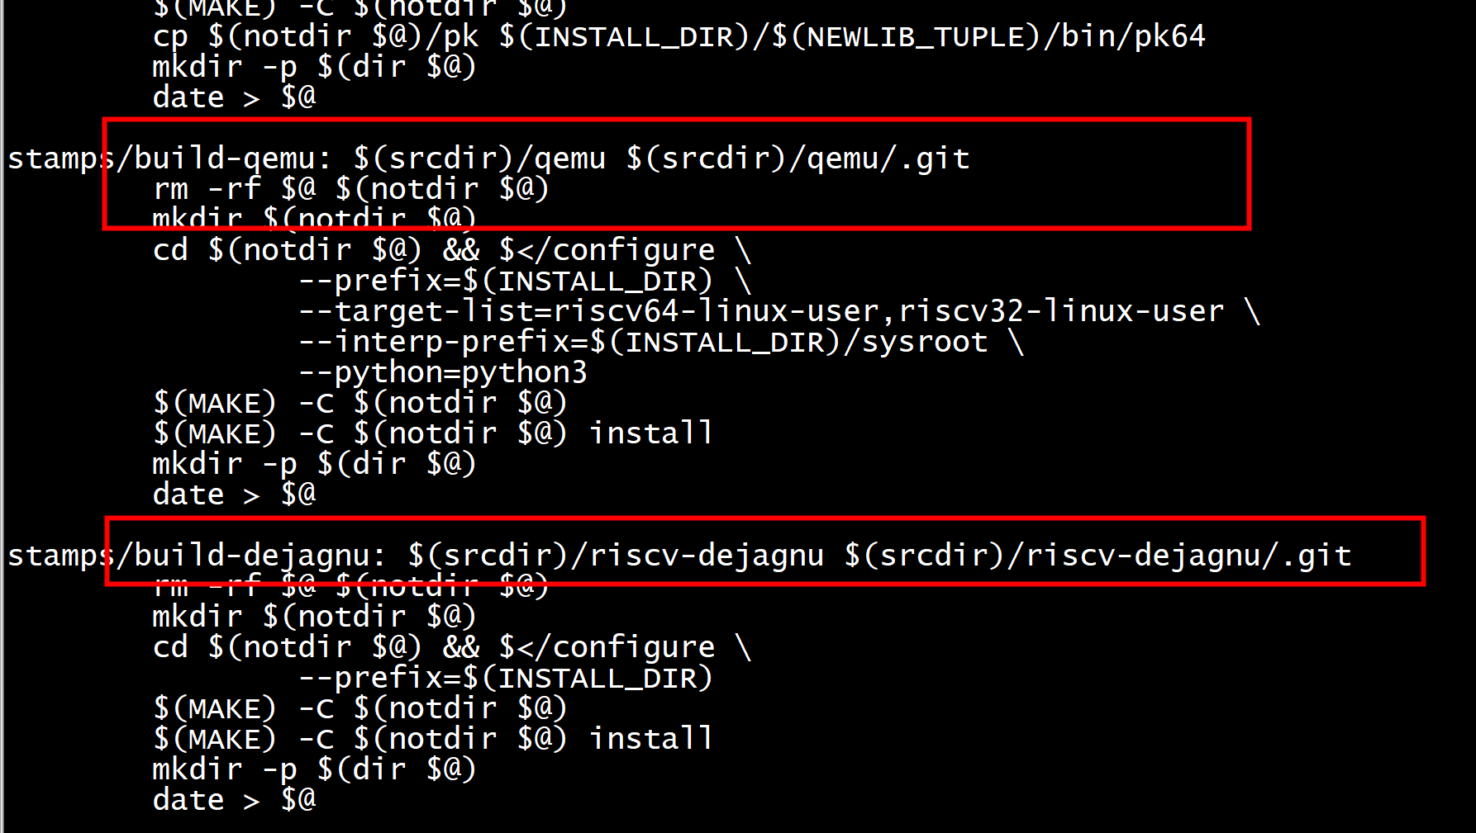Click the stamps/build-dejagnu target line
Screen dimensions: 1476x833
679,555
